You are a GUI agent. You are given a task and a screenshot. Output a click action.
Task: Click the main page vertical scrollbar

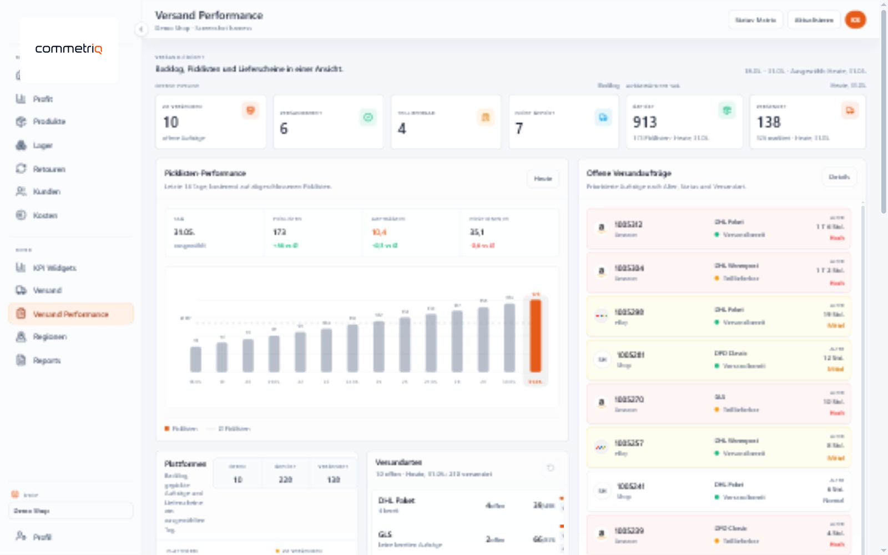[x=884, y=111]
